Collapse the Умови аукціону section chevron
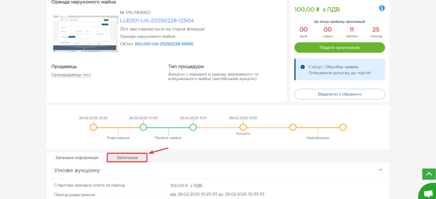 point(381,170)
